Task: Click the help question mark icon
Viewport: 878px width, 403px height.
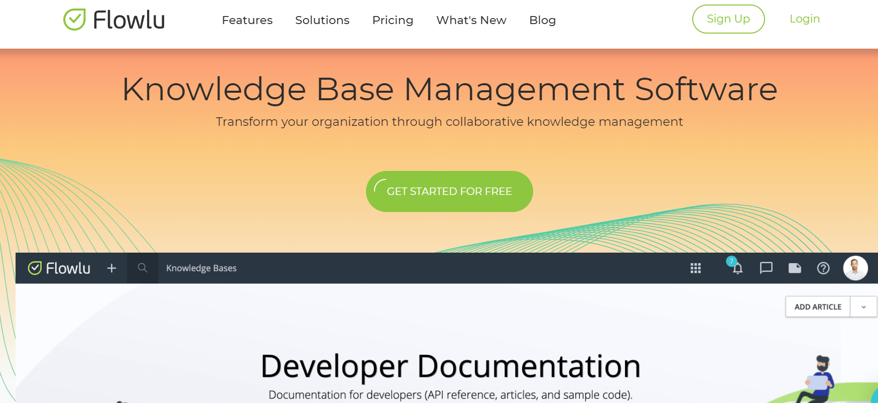Action: pos(823,268)
